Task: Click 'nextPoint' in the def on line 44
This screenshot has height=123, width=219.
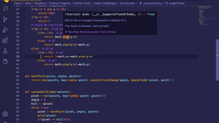Action: [x=38, y=76]
